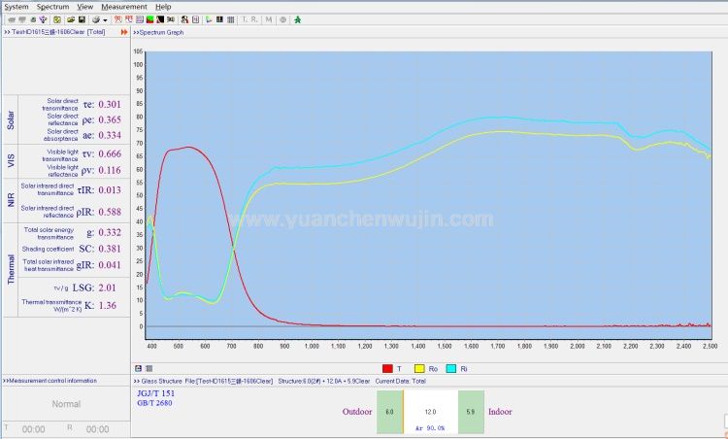Click the orange double-arrow panel collapse icon
Screen dimensions: 728x439
pyautogui.click(x=123, y=32)
